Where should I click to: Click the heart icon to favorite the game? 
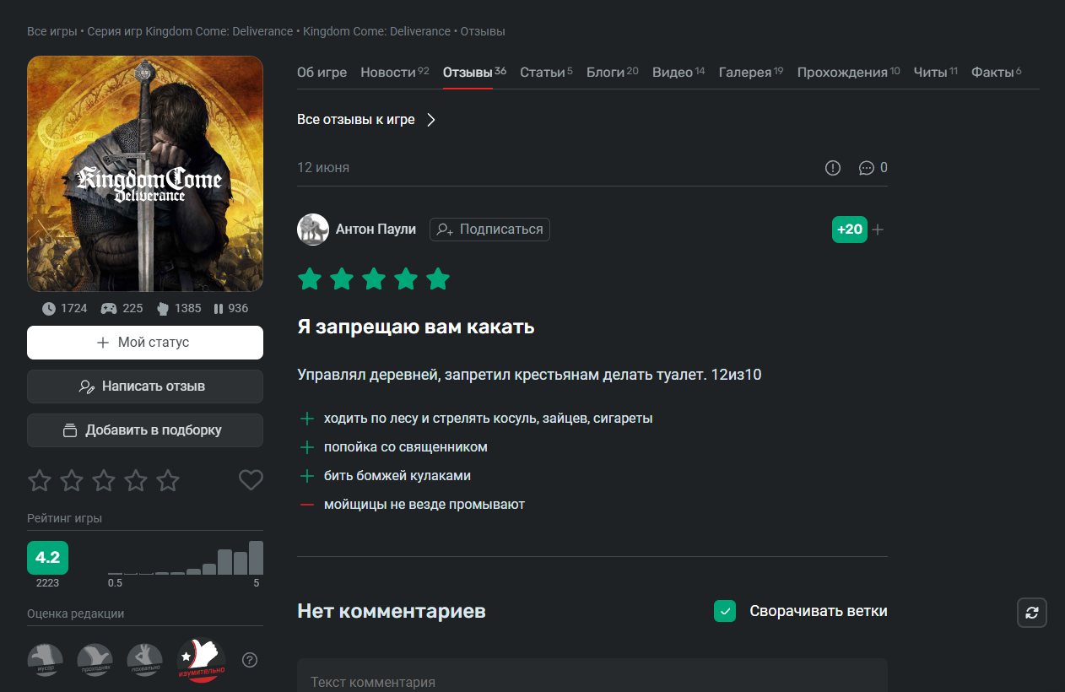[251, 480]
